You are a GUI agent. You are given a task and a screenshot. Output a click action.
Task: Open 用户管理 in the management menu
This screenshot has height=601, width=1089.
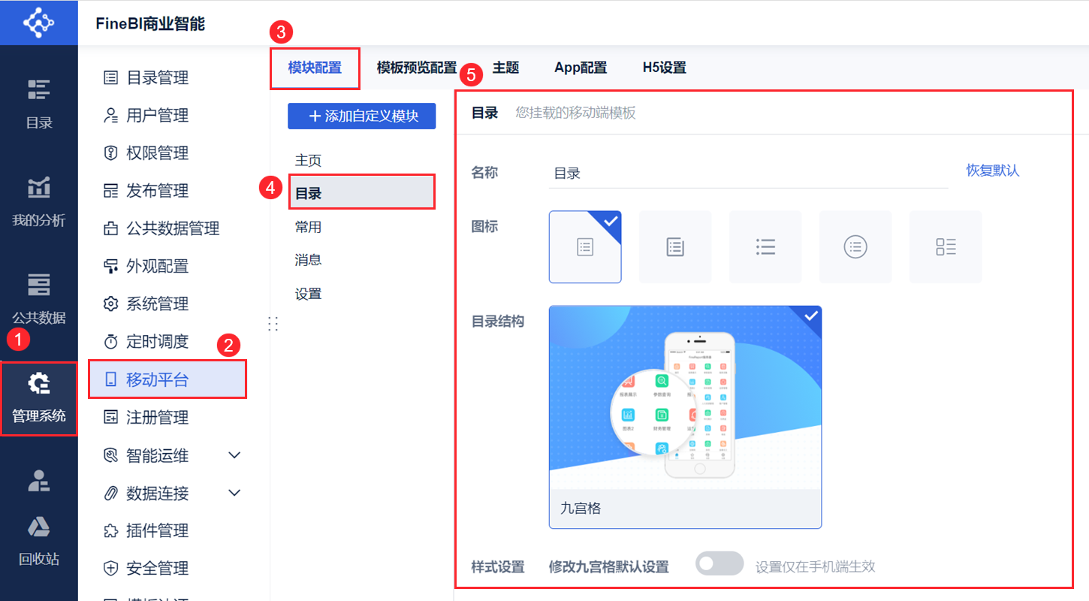(x=158, y=115)
